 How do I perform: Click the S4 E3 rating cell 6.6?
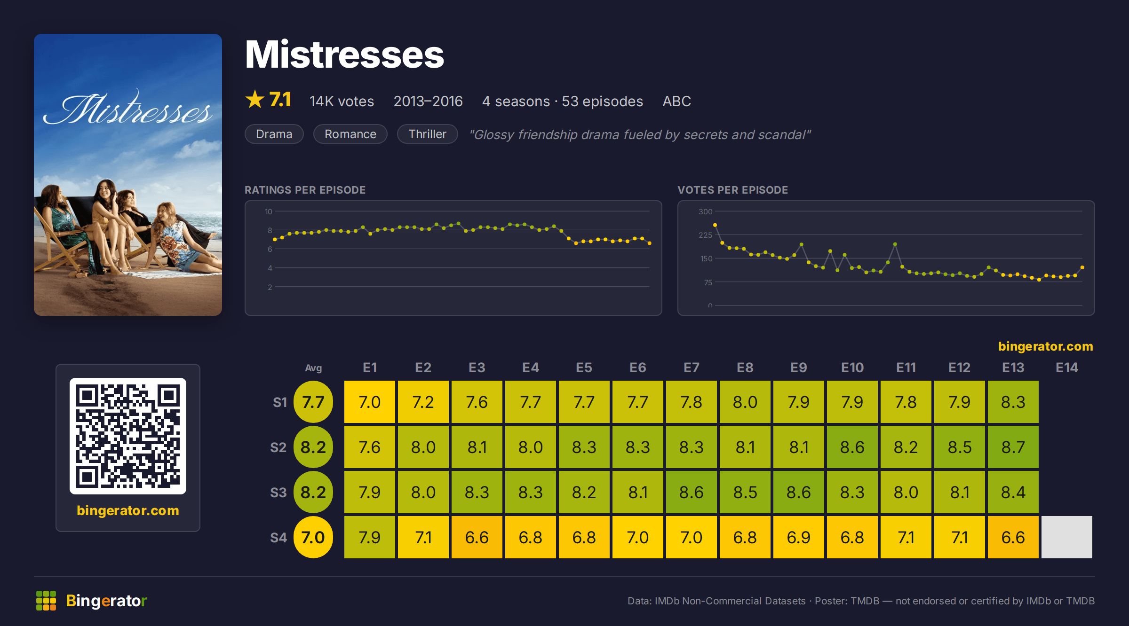[x=477, y=537]
